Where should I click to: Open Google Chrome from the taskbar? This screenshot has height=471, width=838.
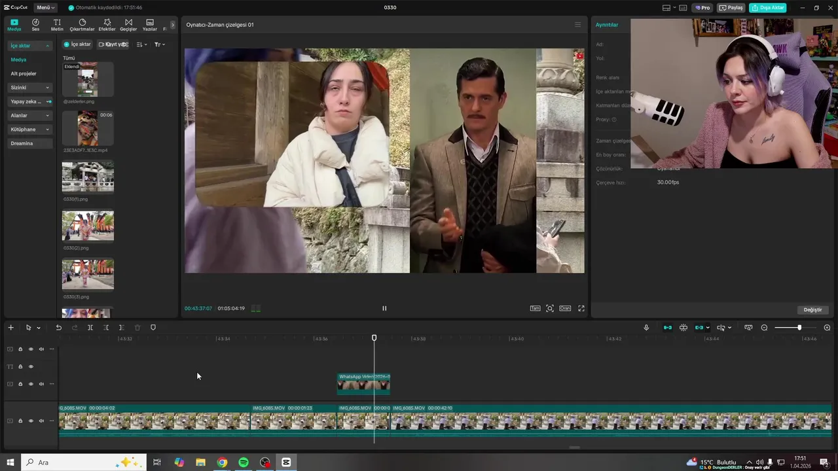point(222,462)
